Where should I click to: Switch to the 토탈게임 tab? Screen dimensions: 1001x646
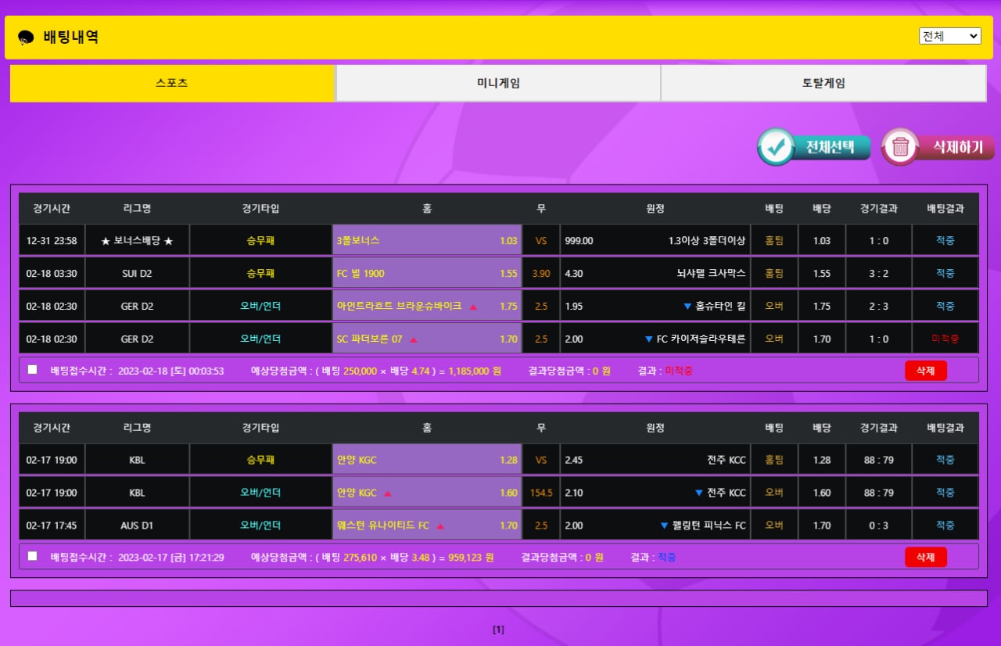click(x=823, y=83)
